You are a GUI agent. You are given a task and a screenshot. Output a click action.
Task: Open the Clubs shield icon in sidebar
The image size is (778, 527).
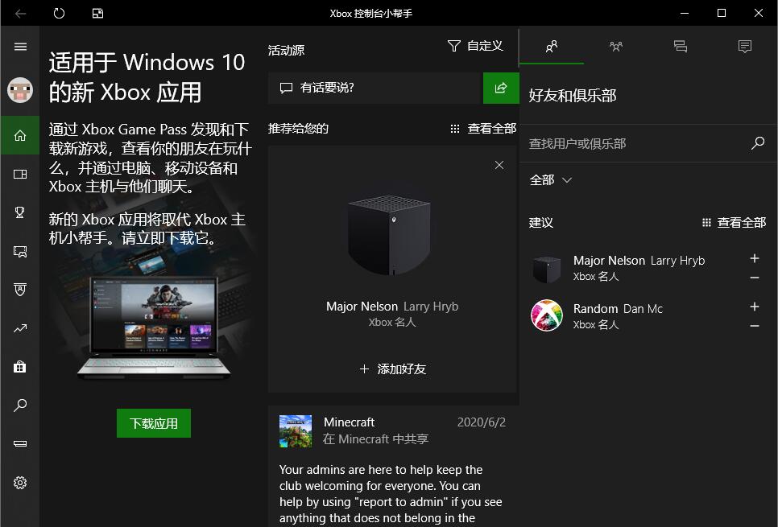20,290
